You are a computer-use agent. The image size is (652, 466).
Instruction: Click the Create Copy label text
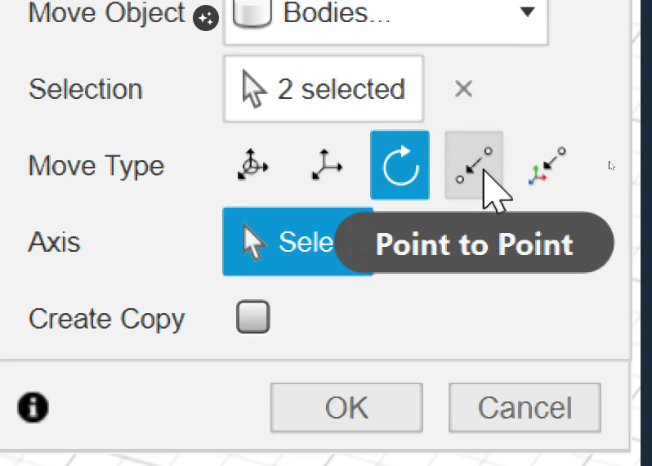click(106, 319)
